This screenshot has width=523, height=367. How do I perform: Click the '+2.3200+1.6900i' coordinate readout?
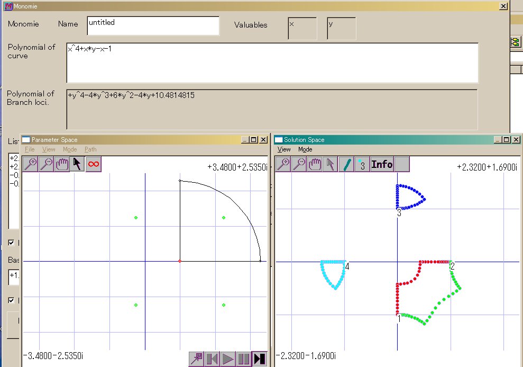pos(487,167)
